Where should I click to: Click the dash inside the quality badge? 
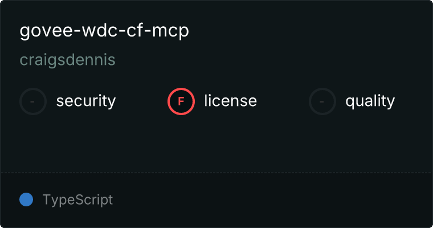pos(322,101)
